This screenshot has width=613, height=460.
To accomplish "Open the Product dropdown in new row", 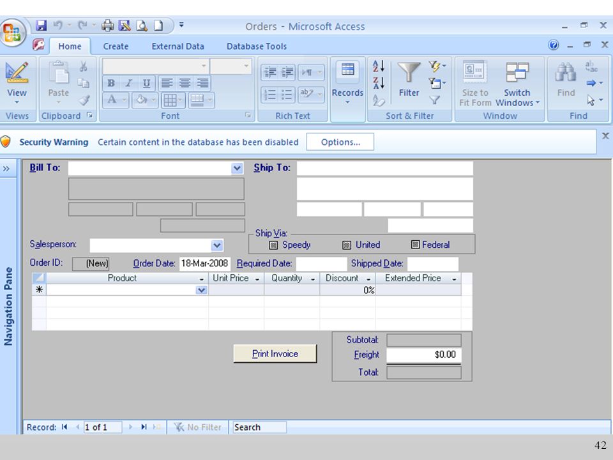I will coord(201,290).
